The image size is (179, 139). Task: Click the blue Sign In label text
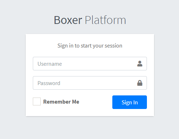point(130,103)
